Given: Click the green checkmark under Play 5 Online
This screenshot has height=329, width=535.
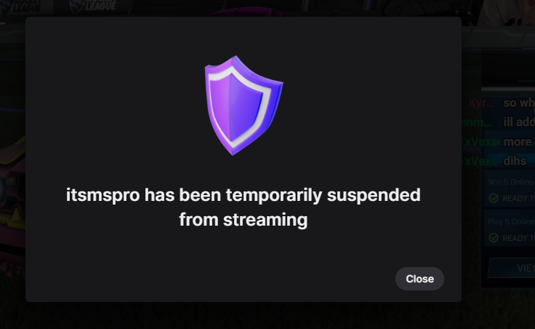Looking at the screenshot, I should pos(494,238).
